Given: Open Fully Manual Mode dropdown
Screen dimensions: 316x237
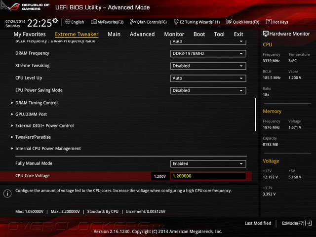Looking at the screenshot, I should (x=208, y=163).
